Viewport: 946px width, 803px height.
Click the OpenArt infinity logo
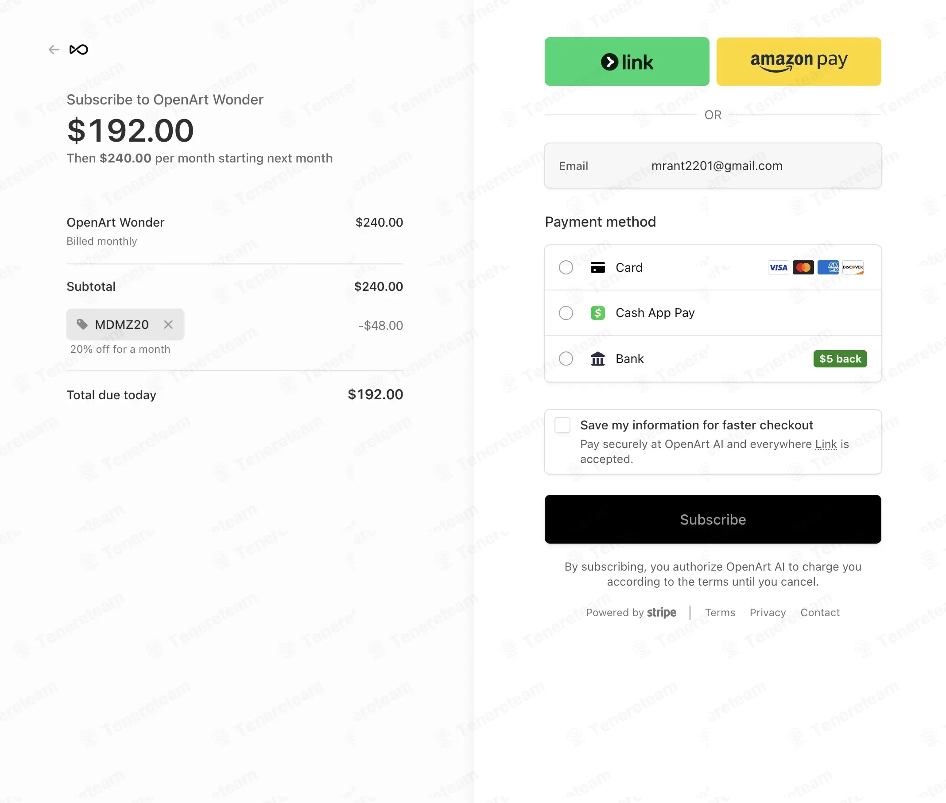click(79, 50)
